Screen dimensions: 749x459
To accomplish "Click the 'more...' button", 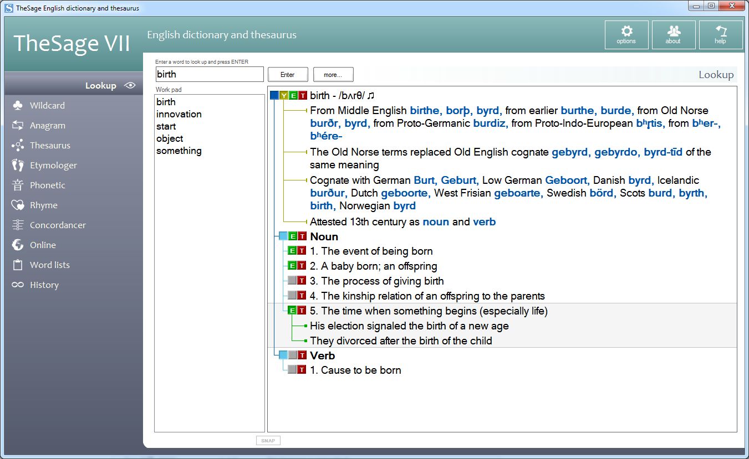I will [x=333, y=75].
